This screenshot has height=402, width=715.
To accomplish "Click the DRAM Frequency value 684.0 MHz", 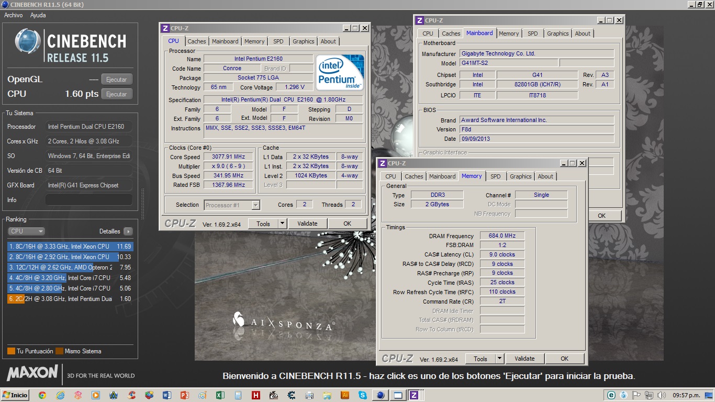I will pos(502,236).
